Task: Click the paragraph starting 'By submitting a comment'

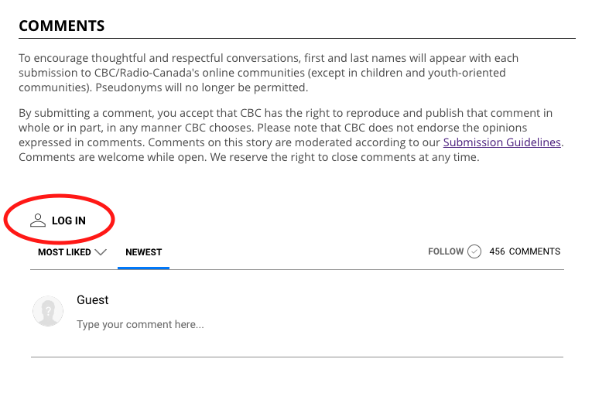Action: (x=291, y=135)
